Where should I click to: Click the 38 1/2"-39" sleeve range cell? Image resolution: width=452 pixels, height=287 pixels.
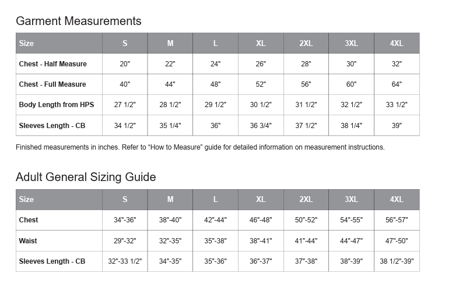coord(397,261)
